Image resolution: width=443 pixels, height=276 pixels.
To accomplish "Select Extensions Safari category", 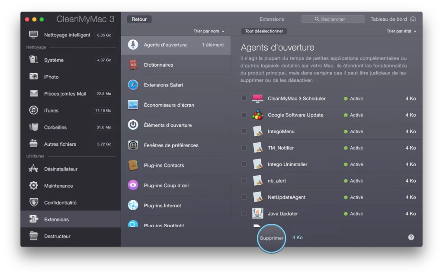I will click(176, 85).
